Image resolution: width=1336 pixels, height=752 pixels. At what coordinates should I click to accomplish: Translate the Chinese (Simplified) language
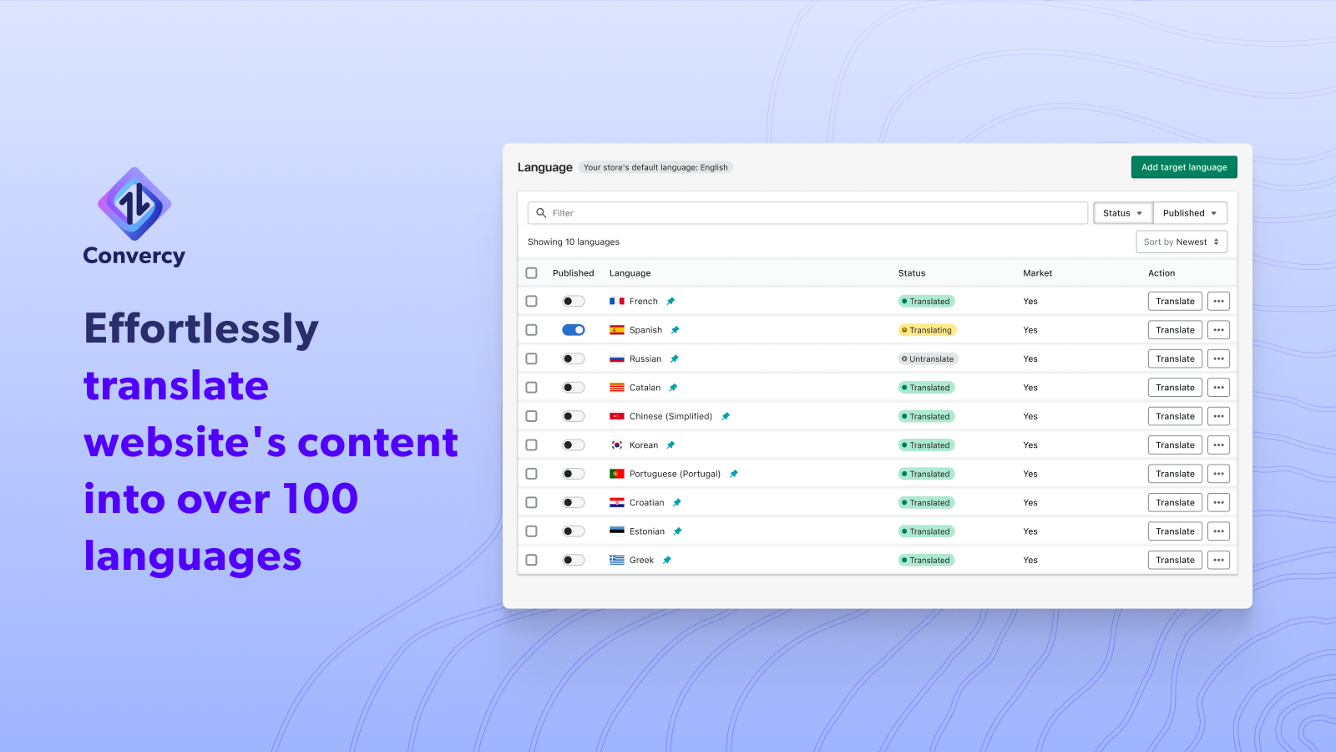tap(1175, 416)
